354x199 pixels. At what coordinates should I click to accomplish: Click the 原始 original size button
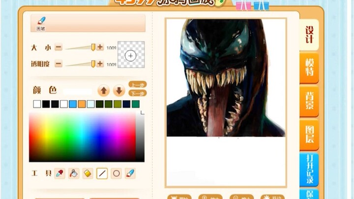(179, 197)
